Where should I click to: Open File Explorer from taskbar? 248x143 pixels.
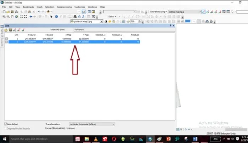[x=87, y=139]
